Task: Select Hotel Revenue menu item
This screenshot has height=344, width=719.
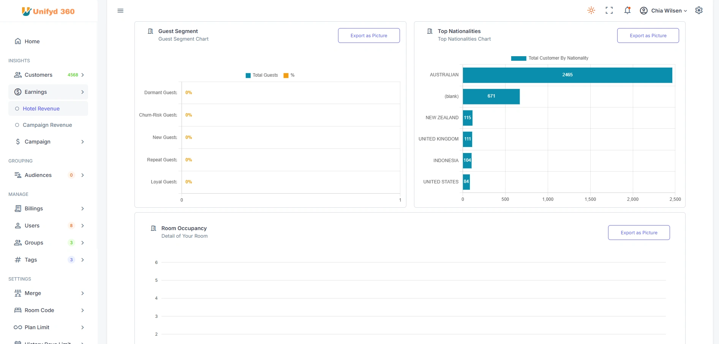Action: (41, 109)
